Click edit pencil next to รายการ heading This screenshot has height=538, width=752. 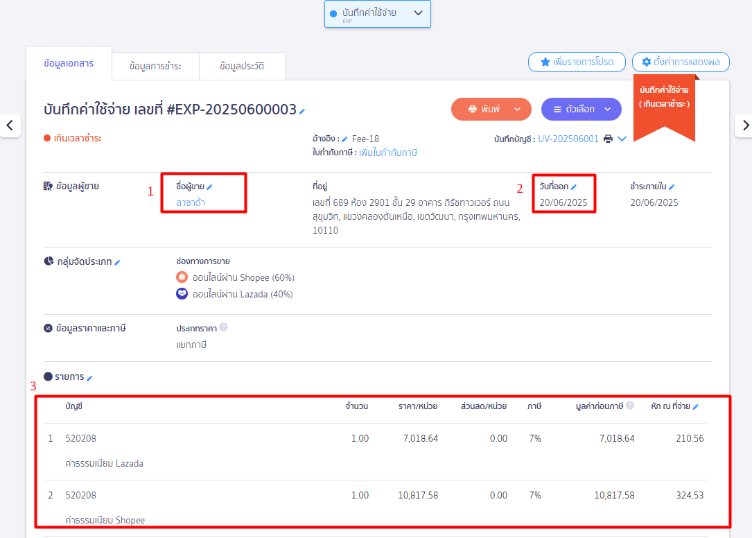89,378
